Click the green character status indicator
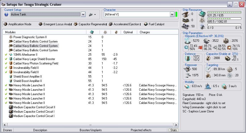 (x=176, y=14)
